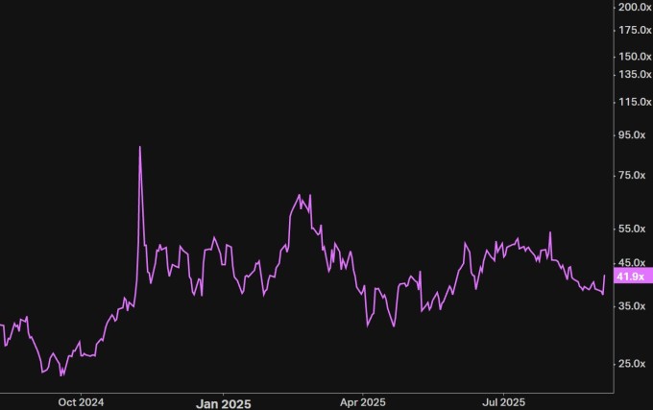Select the 115.0x axis label
The image size is (653, 410).
(635, 102)
